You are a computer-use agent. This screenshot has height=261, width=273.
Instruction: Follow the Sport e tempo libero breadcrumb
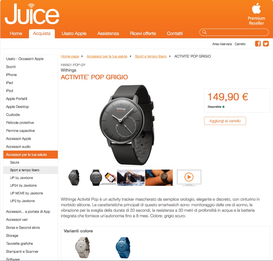tap(151, 56)
